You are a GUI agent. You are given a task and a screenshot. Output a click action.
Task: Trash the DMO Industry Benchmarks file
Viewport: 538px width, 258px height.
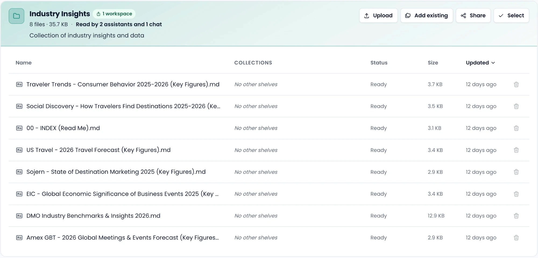tap(516, 216)
